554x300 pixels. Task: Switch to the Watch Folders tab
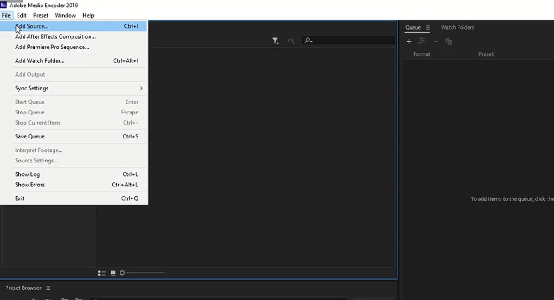coord(458,27)
